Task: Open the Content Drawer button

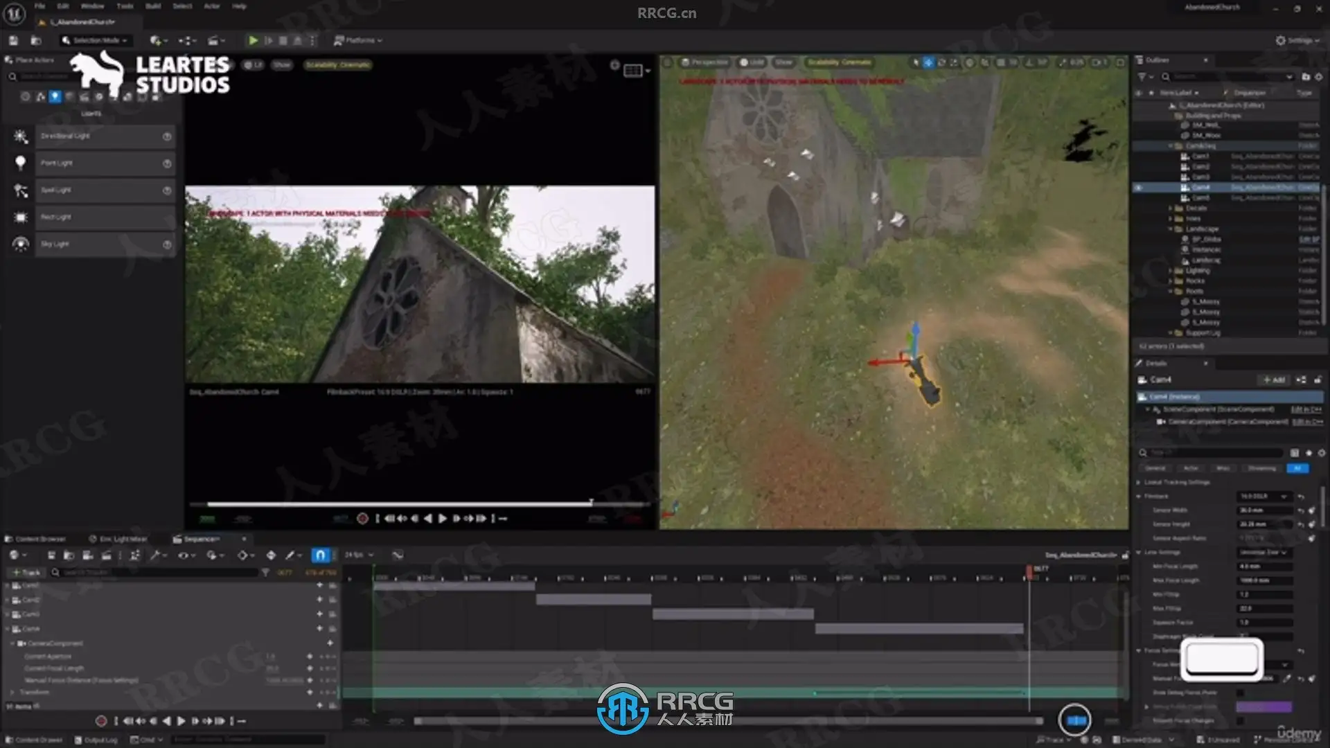Action: [33, 740]
